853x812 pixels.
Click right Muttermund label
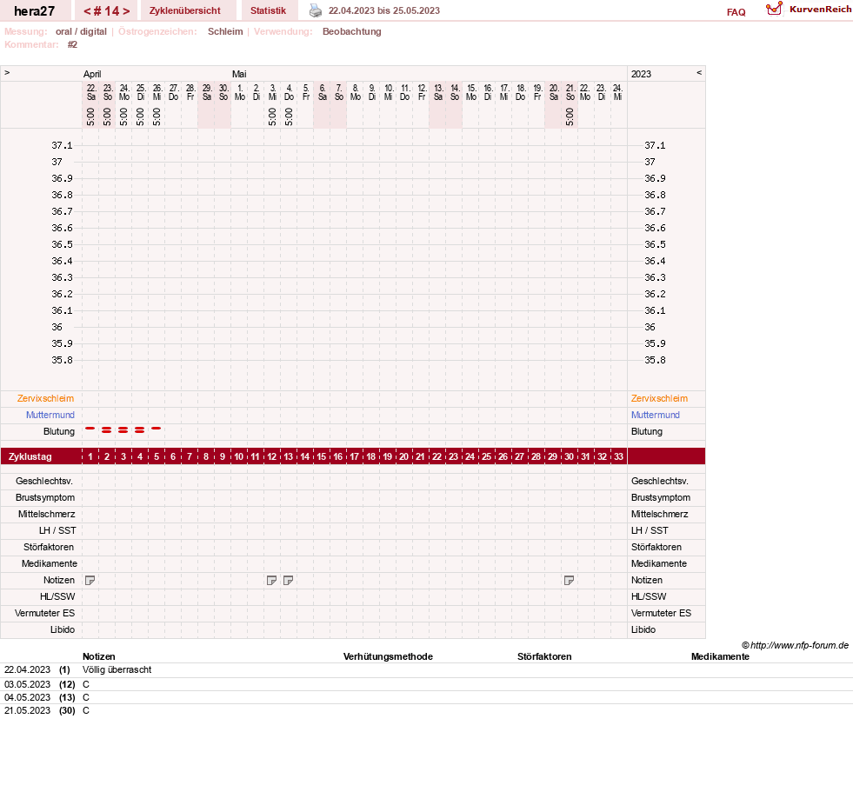pos(656,415)
